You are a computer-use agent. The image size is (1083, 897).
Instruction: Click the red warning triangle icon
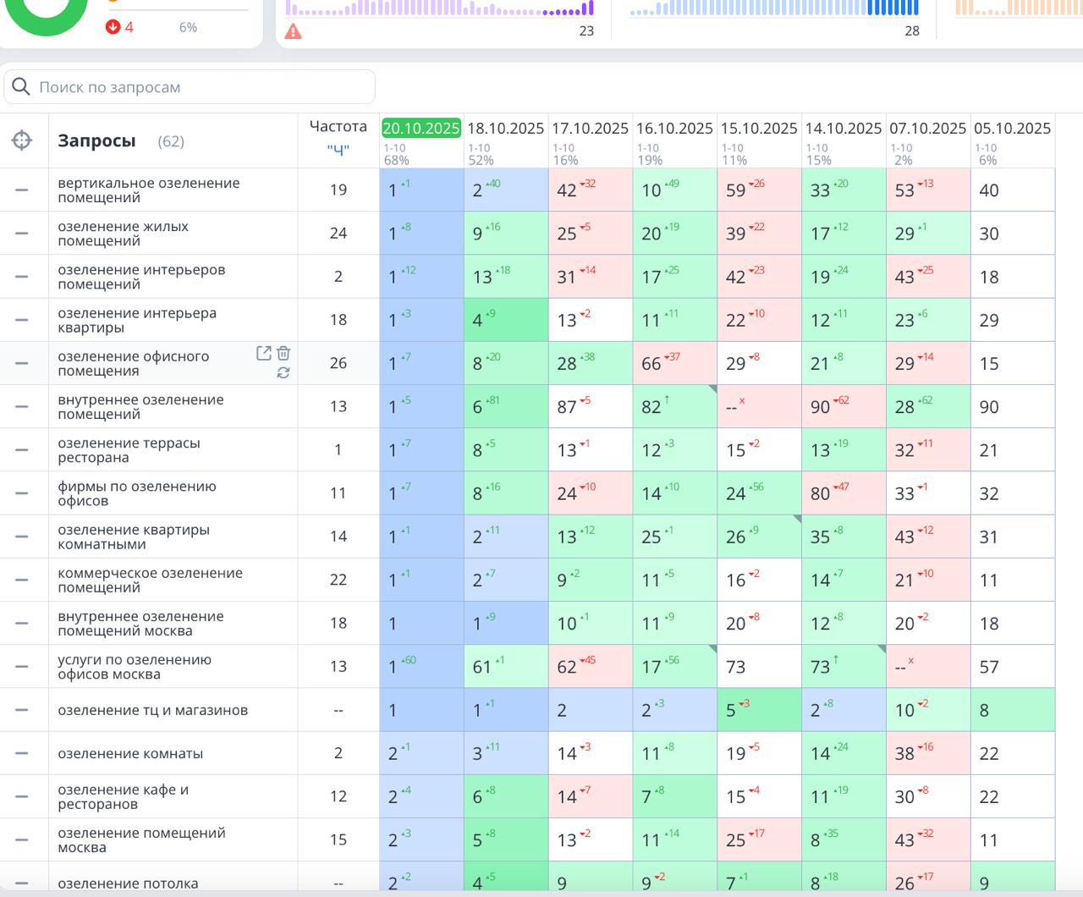pos(293,31)
